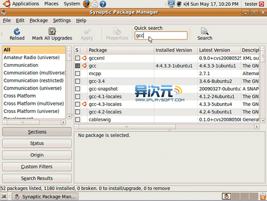
Task: Toggle the installed gcc package checkbox
Action: [x=77, y=66]
